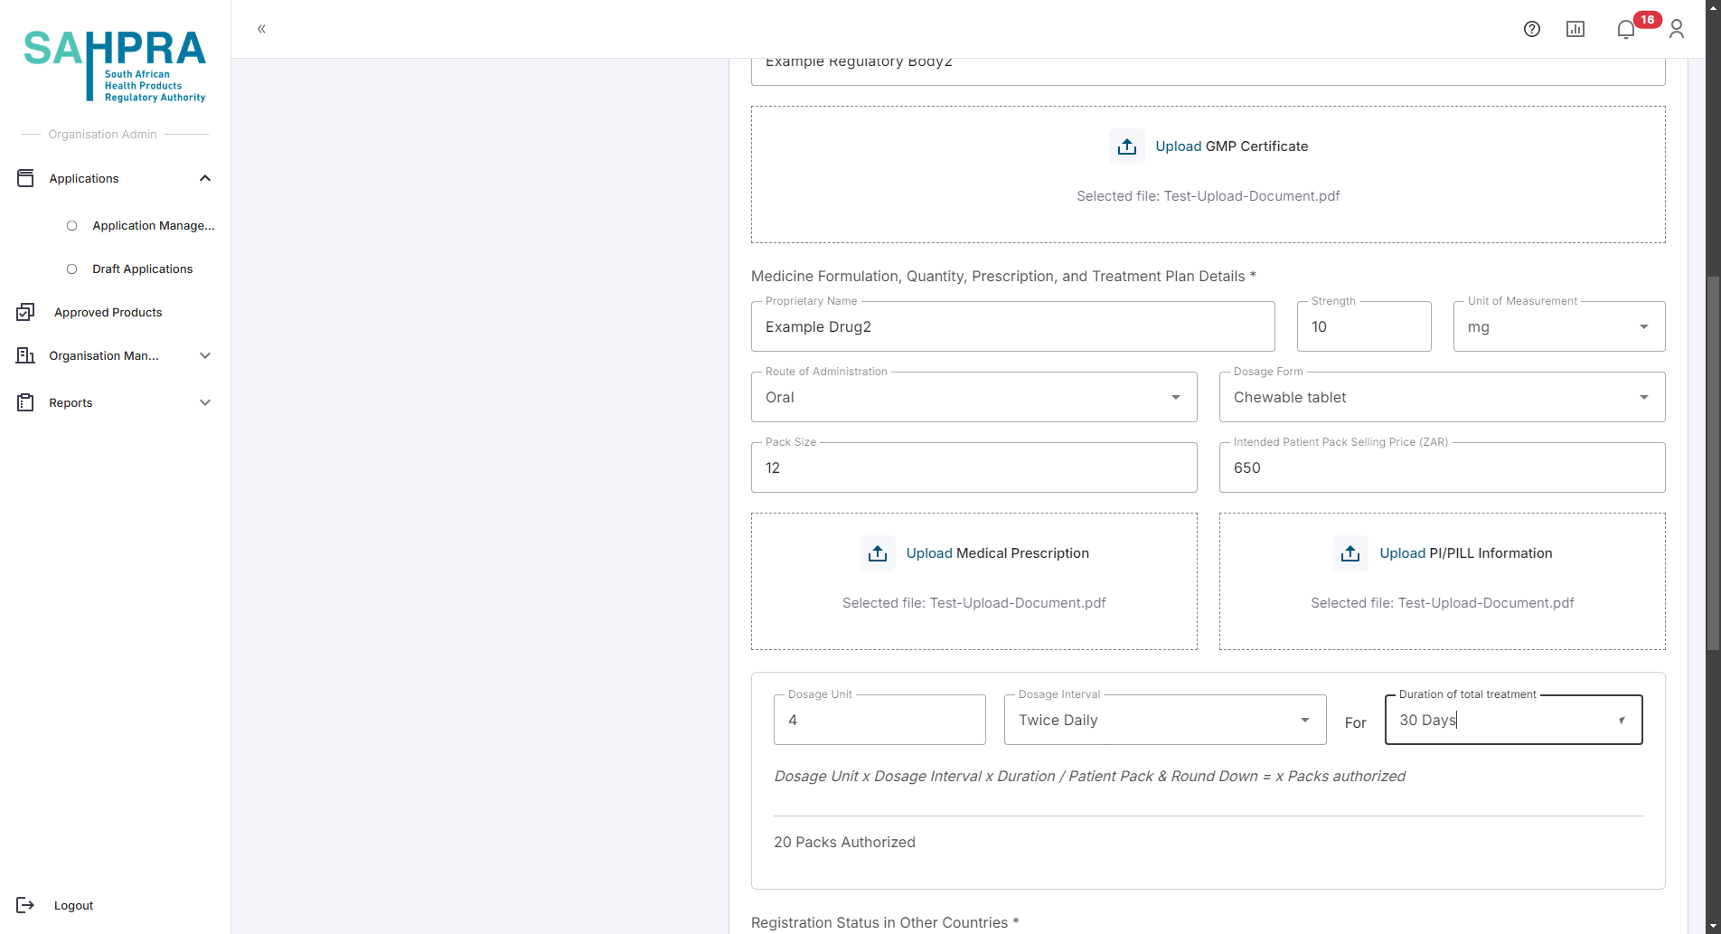1721x934 pixels.
Task: Open the user profile icon
Action: point(1676,29)
